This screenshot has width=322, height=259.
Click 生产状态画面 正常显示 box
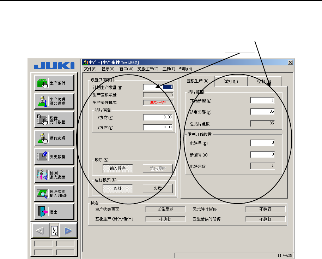(165, 209)
